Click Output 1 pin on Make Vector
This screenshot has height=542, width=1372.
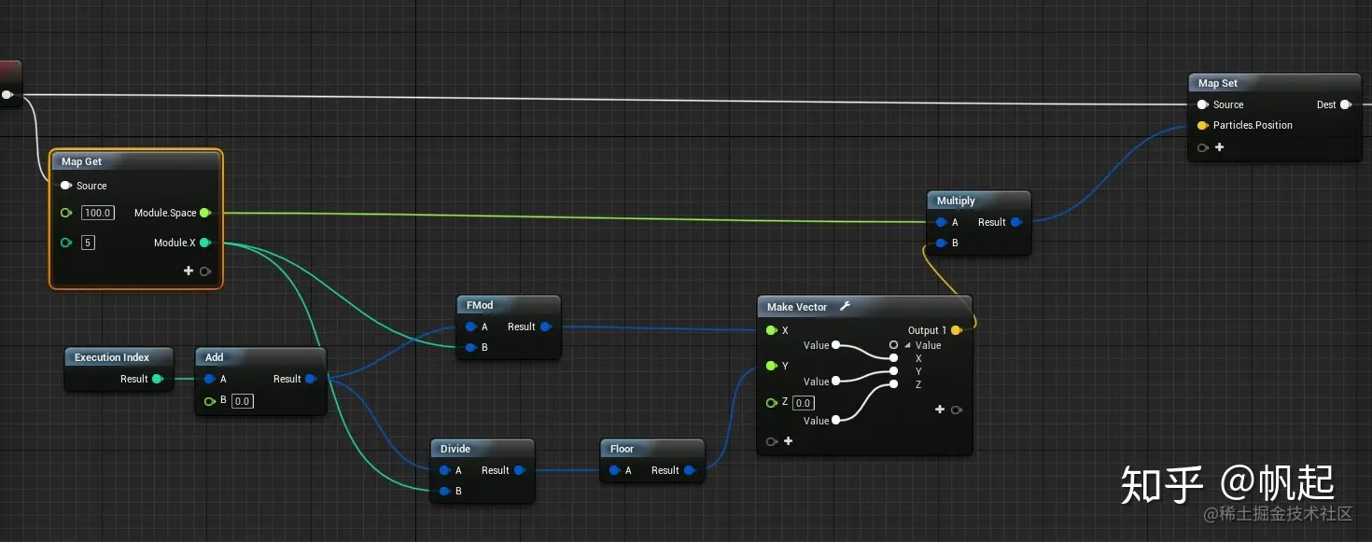pyautogui.click(x=956, y=330)
